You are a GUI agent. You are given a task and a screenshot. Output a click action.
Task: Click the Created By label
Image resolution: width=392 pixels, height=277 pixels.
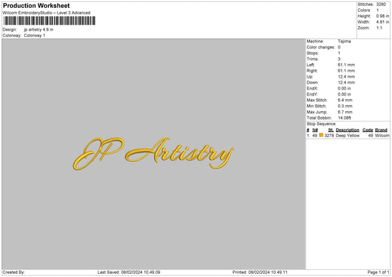(x=14, y=272)
